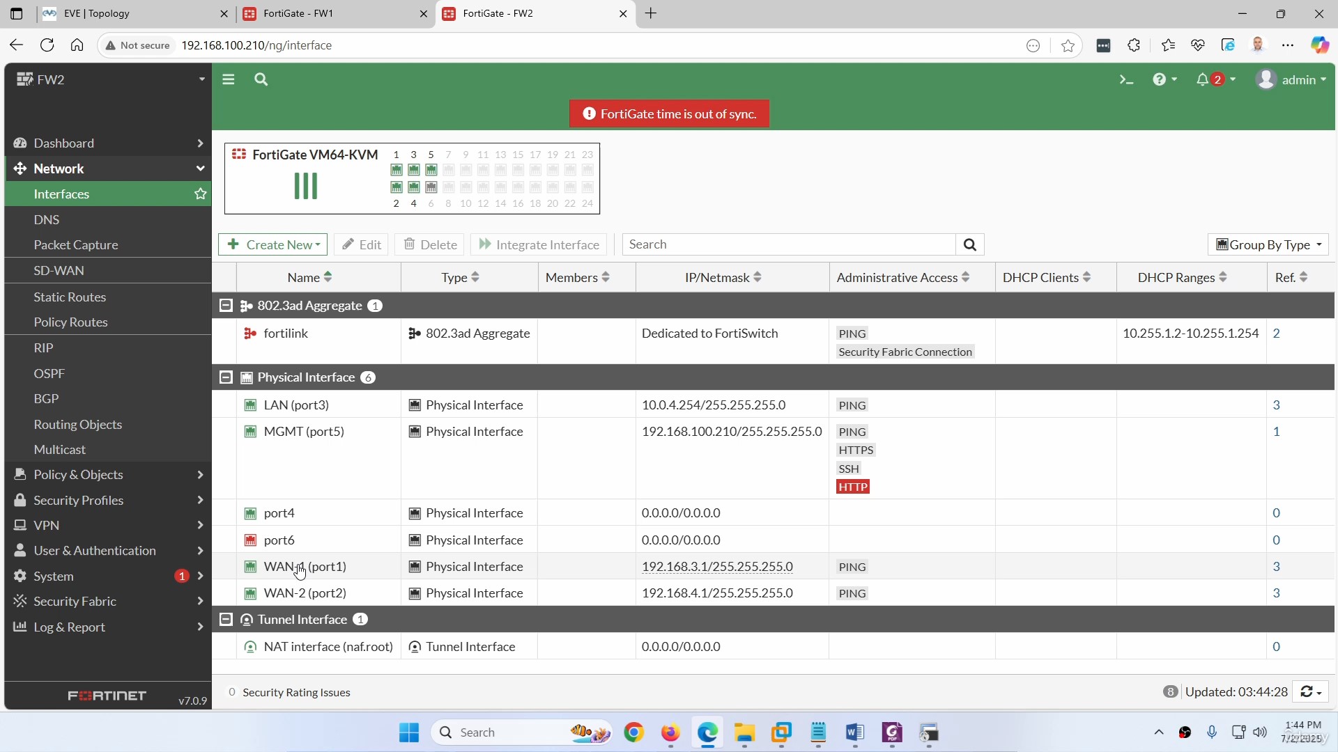Click the faceplate port 5 icon

(431, 170)
